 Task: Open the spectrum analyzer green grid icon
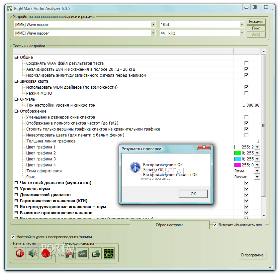[109, 253]
